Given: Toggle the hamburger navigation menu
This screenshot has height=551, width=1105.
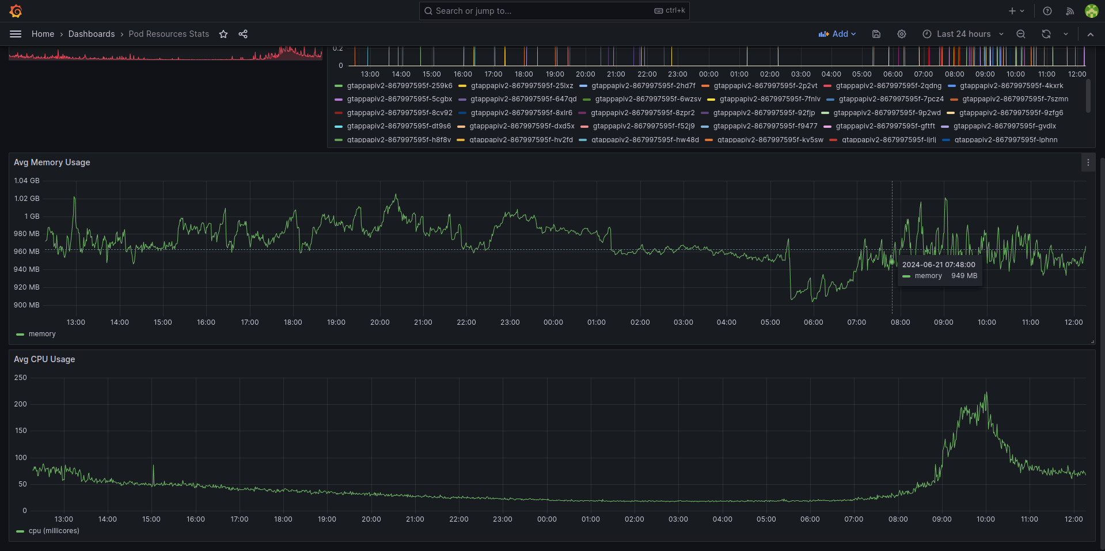Looking at the screenshot, I should click(x=16, y=34).
